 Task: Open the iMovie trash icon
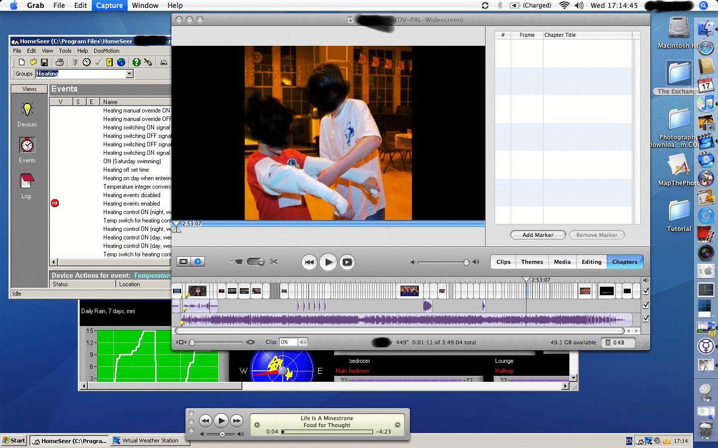tap(608, 342)
